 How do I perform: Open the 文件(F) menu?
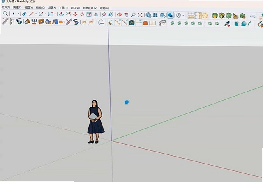pyautogui.click(x=6, y=7)
